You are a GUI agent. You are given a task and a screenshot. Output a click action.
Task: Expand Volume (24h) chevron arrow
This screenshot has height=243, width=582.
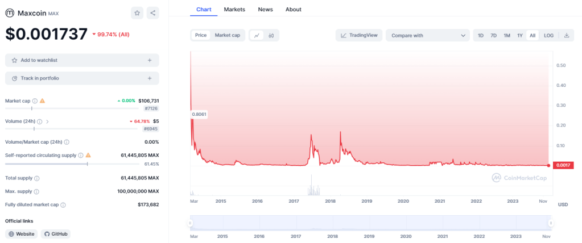point(47,121)
